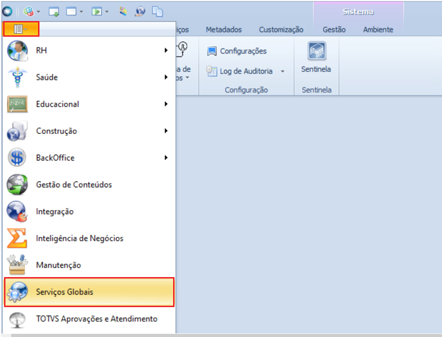Click the blank window toolbar icon
The height and width of the screenshot is (337, 442).
click(x=71, y=11)
